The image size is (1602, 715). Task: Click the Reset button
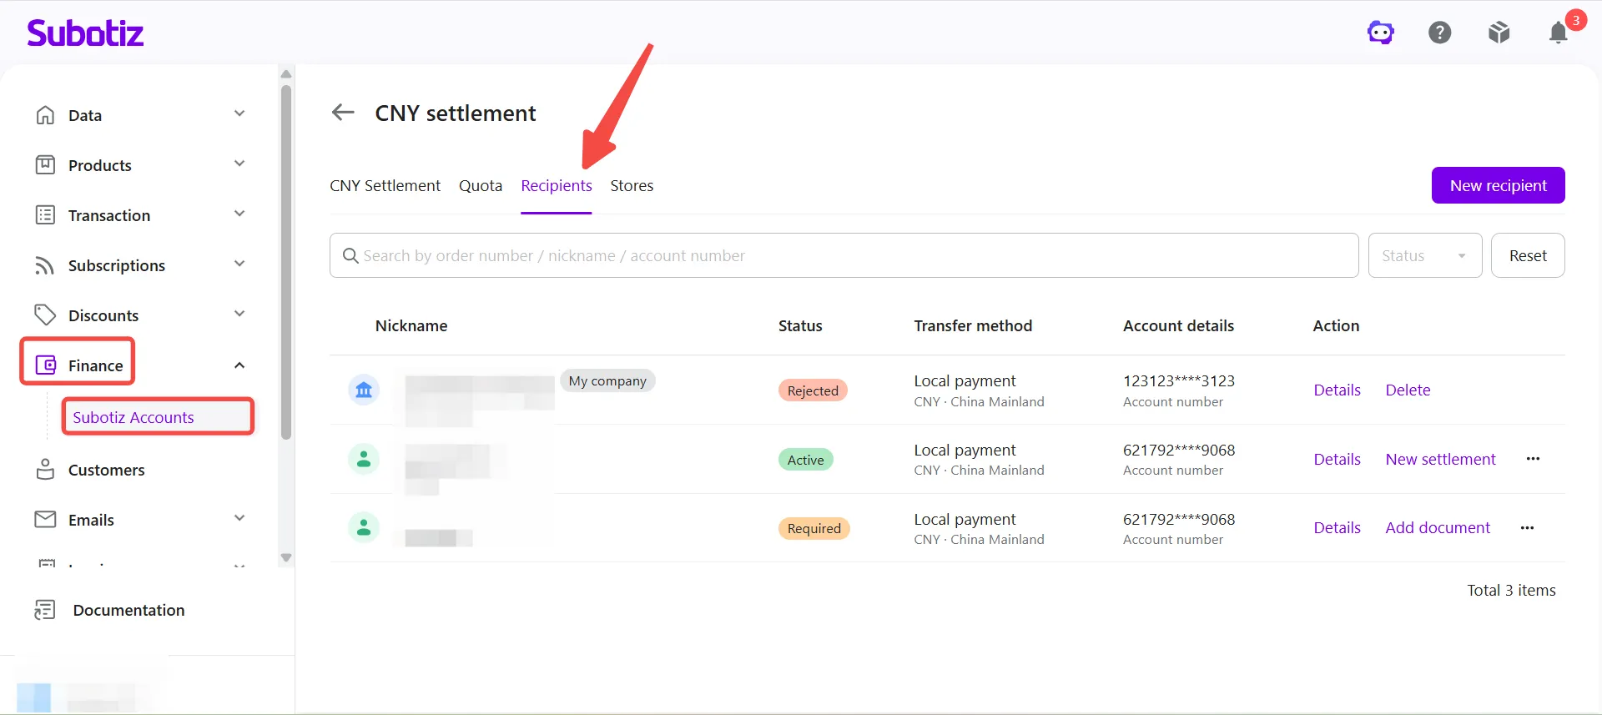click(x=1528, y=255)
